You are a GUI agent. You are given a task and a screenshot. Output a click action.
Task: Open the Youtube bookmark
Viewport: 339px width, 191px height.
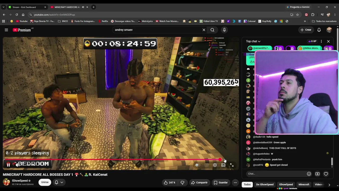coord(22,21)
